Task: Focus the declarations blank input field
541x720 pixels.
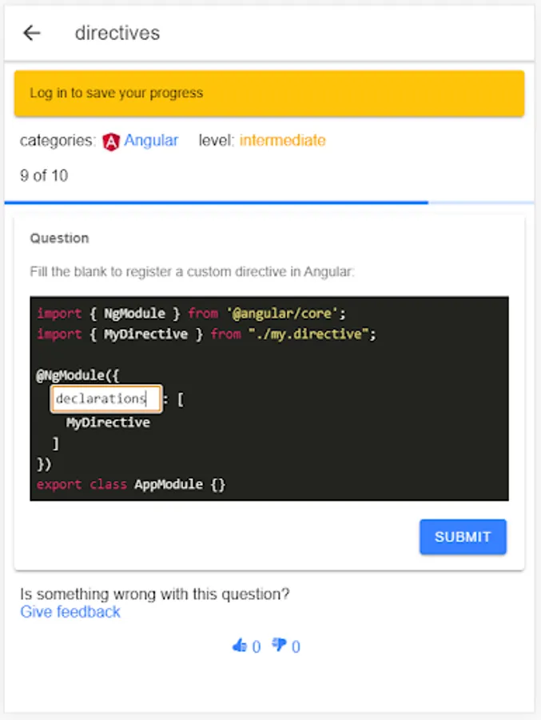Action: click(105, 398)
